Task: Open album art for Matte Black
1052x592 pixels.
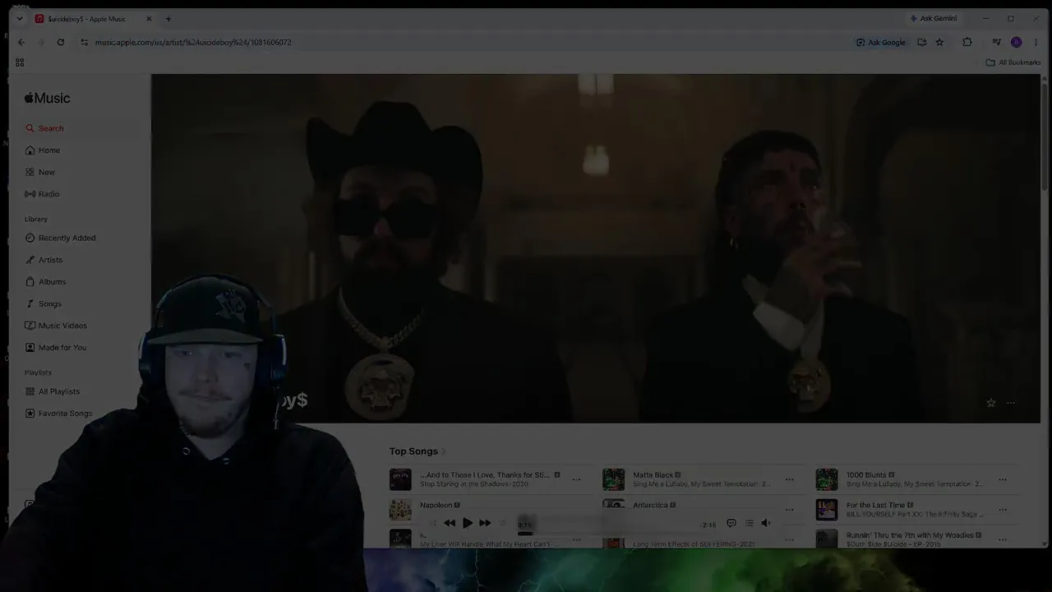Action: tap(613, 479)
